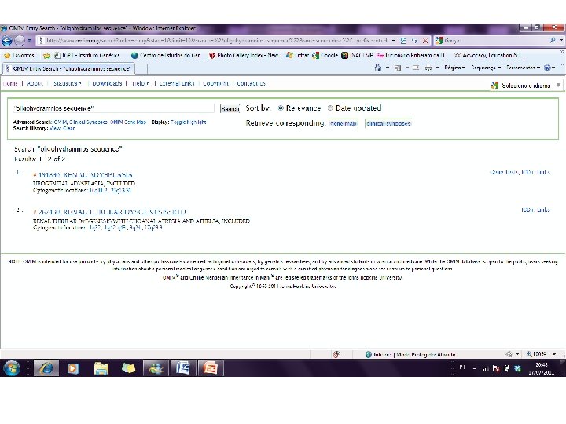566x424 pixels.
Task: Click the address bar URL field
Action: [x=217, y=41]
